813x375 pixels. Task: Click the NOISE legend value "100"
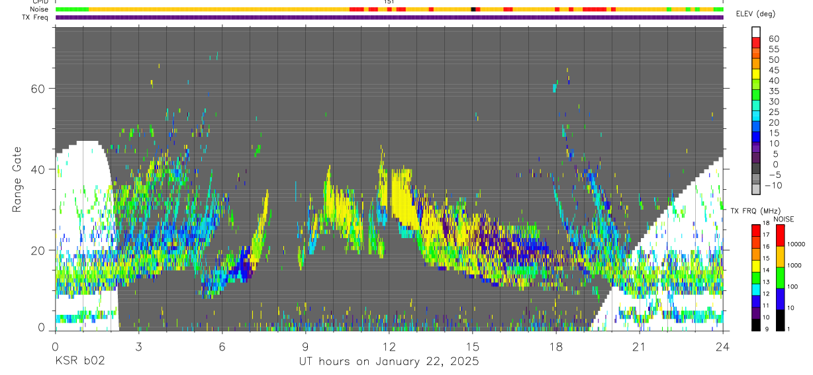click(x=792, y=287)
